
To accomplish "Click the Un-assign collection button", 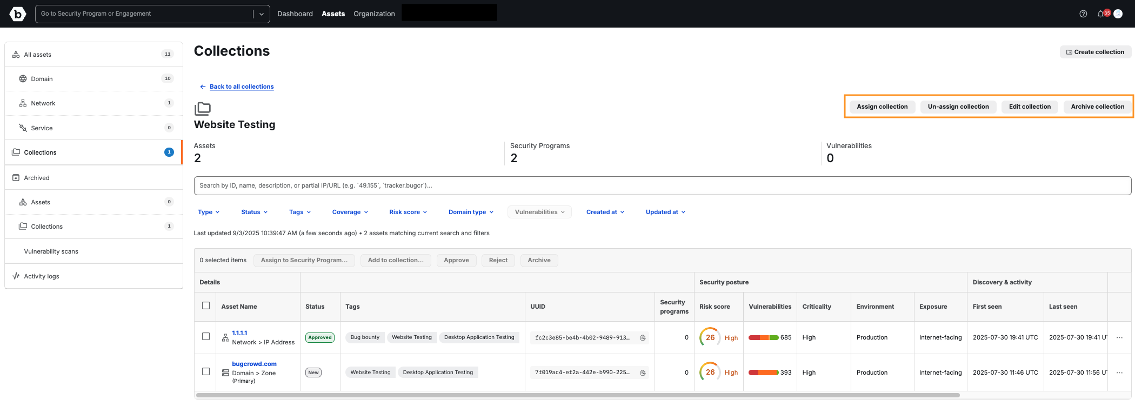I will 958,107.
